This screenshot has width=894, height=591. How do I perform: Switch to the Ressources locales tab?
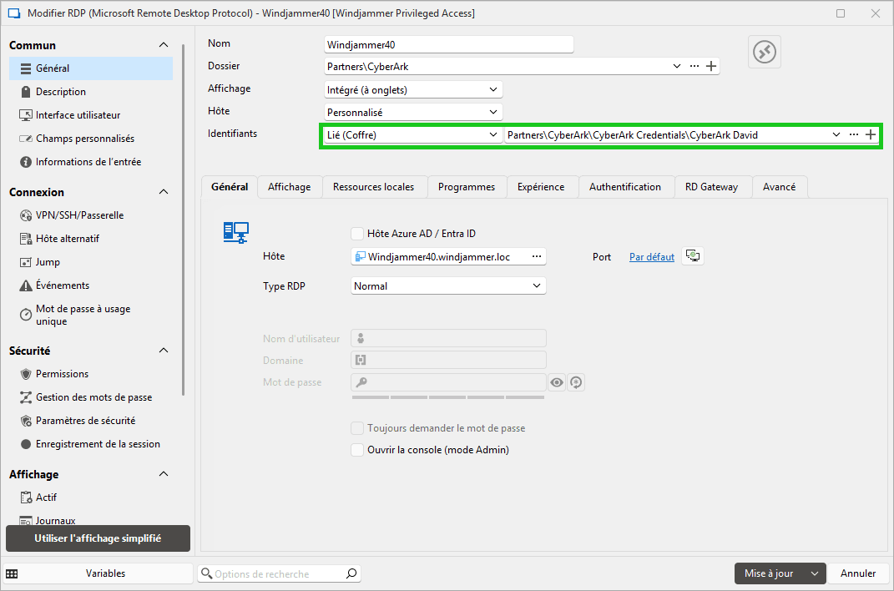point(373,187)
